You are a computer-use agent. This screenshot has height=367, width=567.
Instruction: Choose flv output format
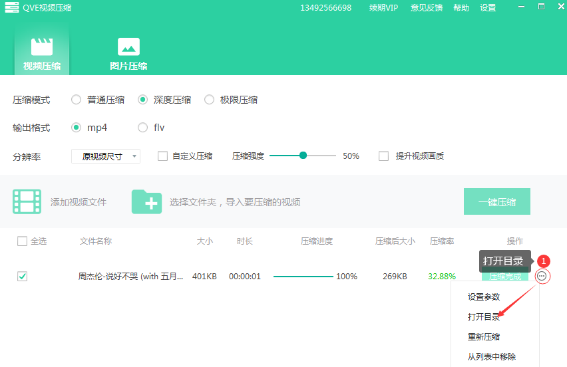point(142,128)
